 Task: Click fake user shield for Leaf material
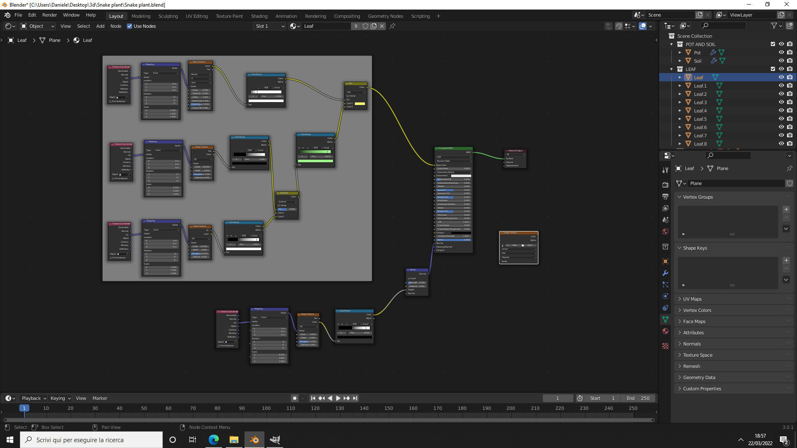(x=365, y=26)
